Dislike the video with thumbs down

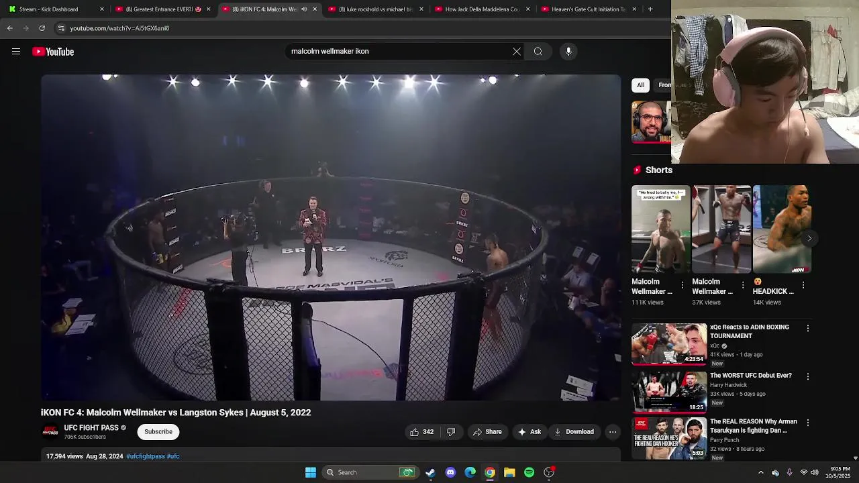[x=451, y=432]
